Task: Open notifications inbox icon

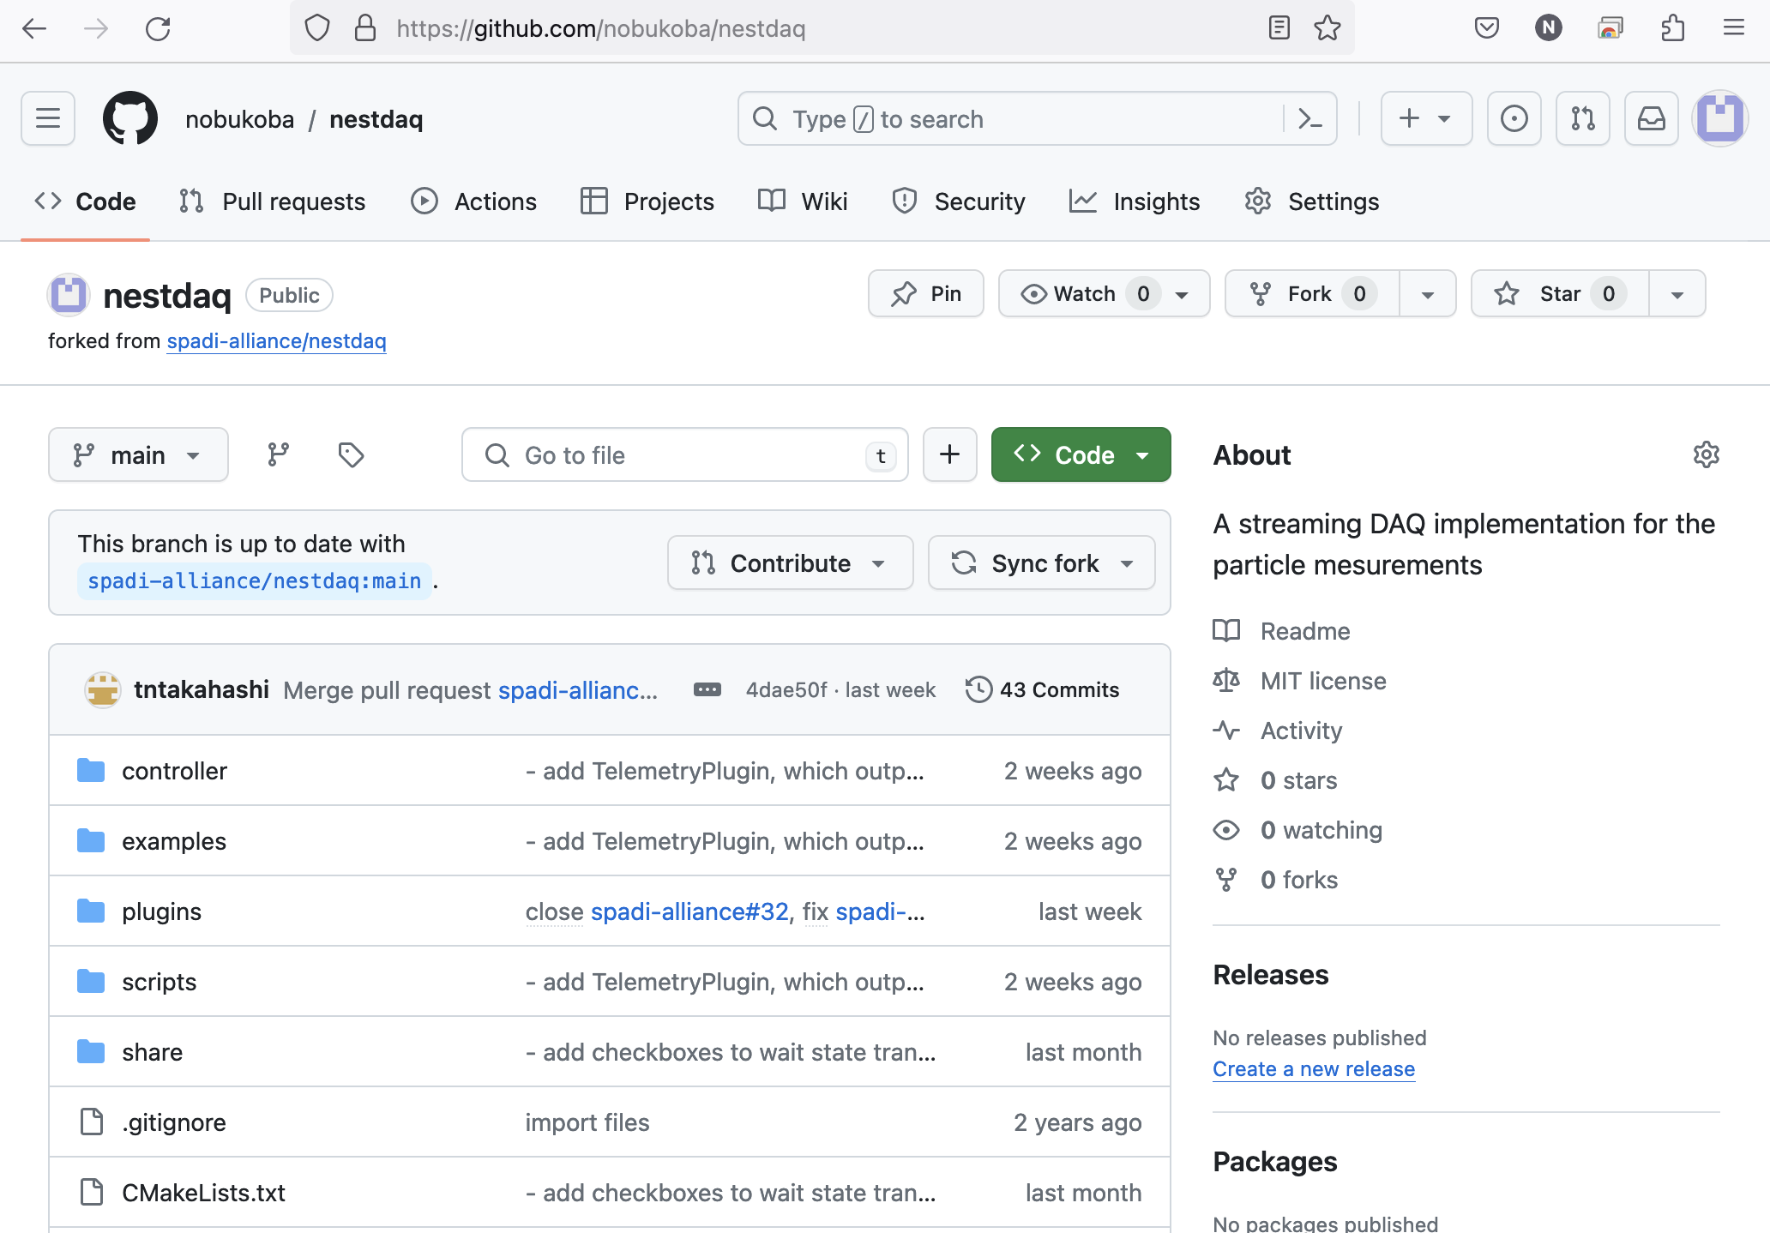Action: tap(1651, 118)
